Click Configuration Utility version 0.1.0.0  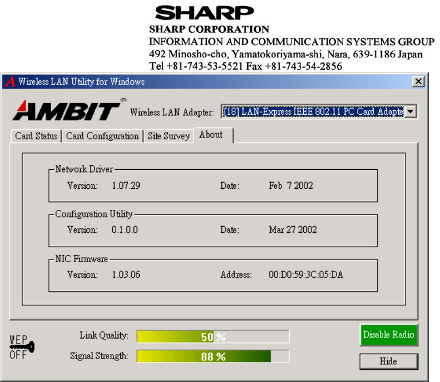[125, 230]
